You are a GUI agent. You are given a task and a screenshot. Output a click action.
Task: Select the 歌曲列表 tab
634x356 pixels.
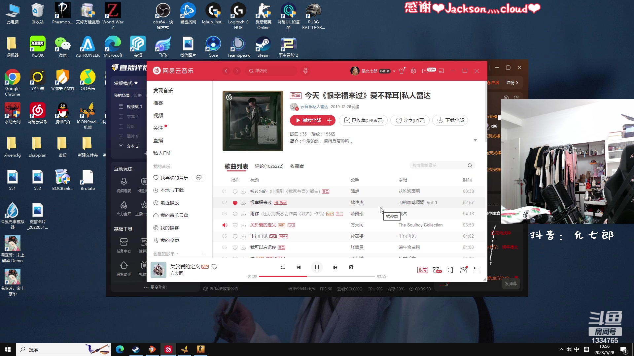tap(236, 166)
